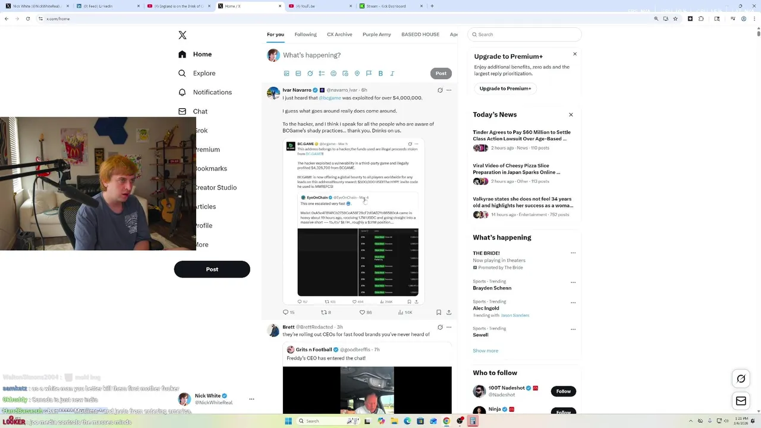Toggle bold formatting in the composer
The width and height of the screenshot is (761, 428).
click(x=380, y=73)
